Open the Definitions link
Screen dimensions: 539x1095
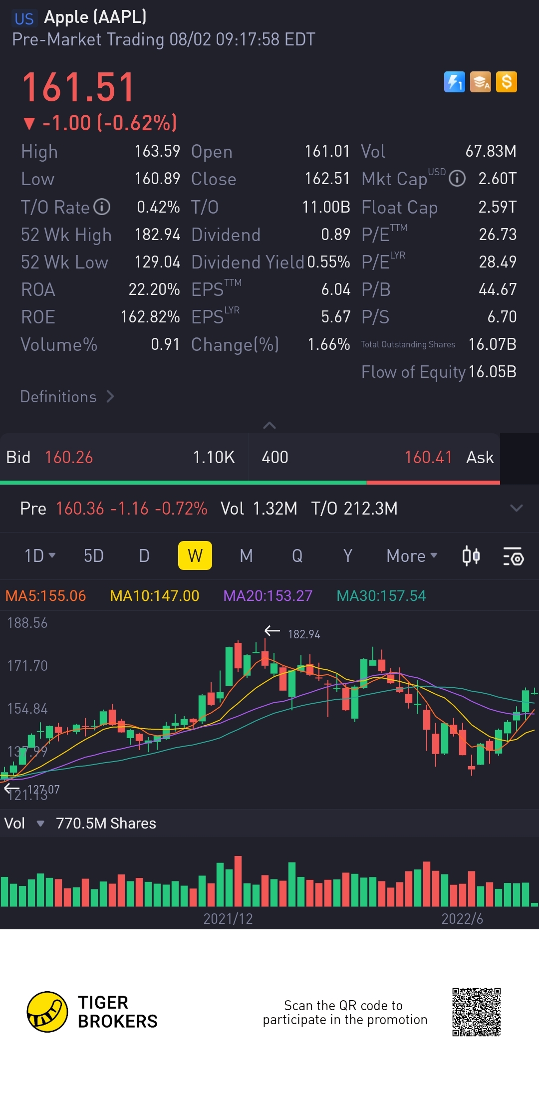pos(67,397)
